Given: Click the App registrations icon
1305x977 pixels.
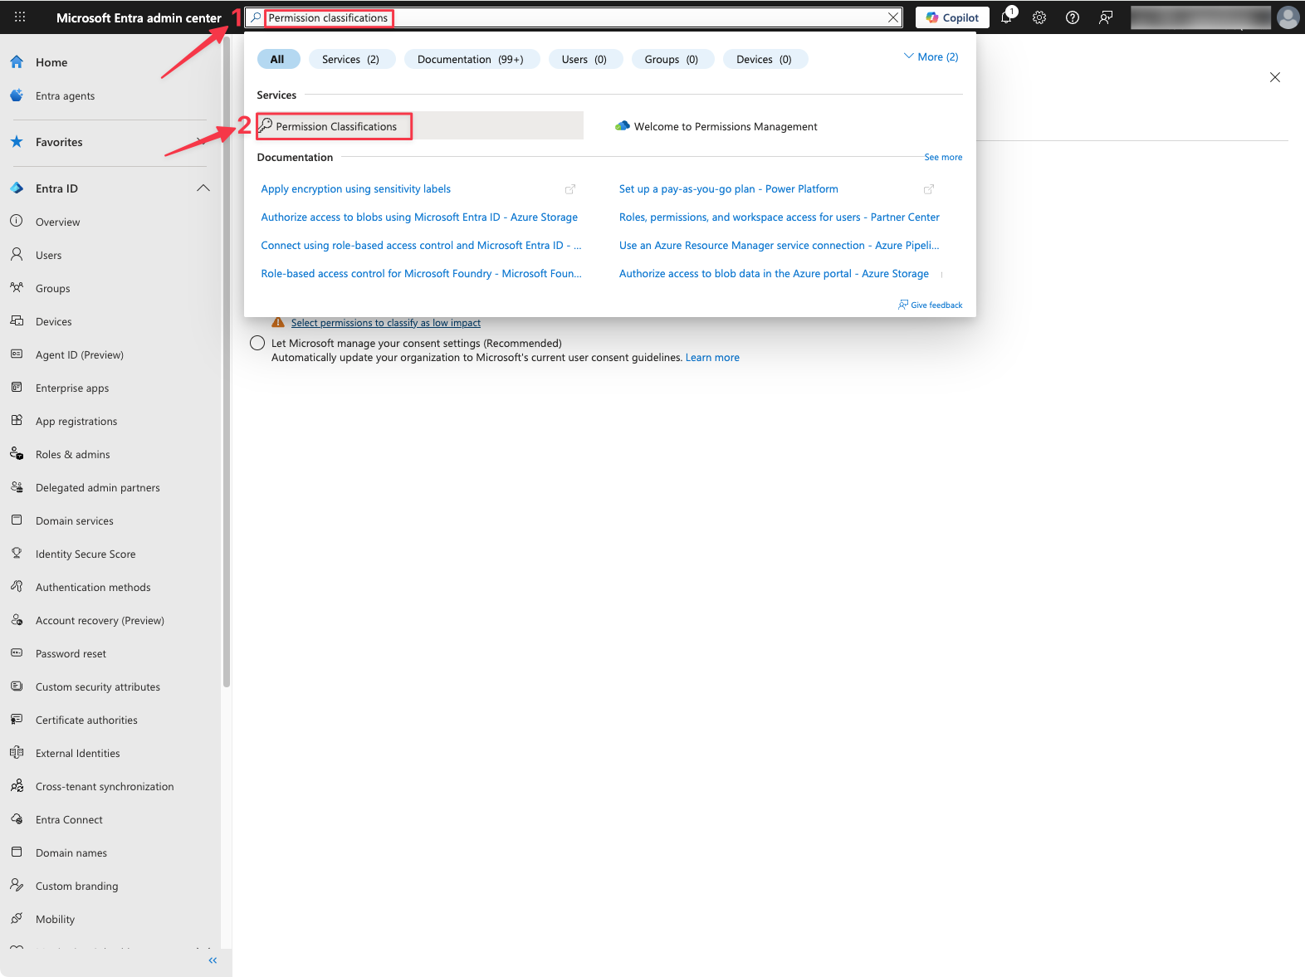Looking at the screenshot, I should [17, 421].
